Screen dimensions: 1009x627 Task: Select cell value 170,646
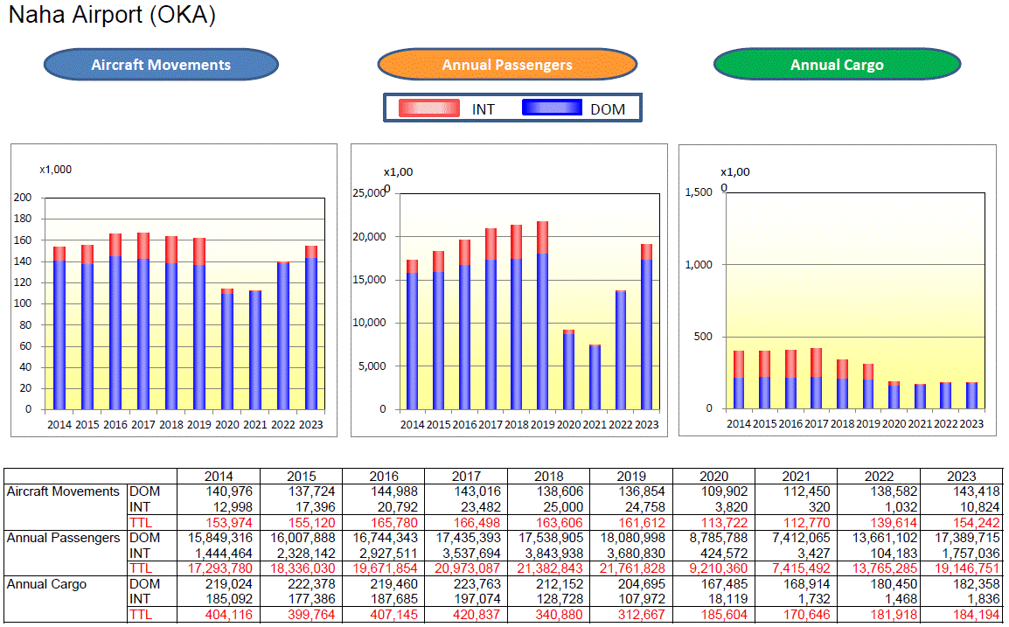coord(806,615)
